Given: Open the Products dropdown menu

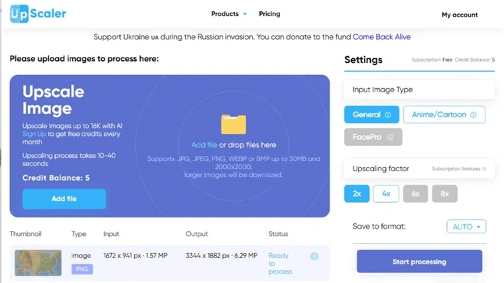Looking at the screenshot, I should [229, 14].
